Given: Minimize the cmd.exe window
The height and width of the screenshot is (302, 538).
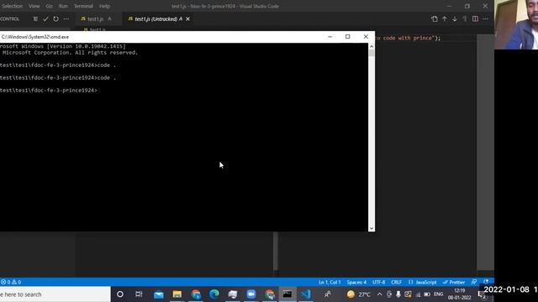Looking at the screenshot, I should click(x=330, y=37).
